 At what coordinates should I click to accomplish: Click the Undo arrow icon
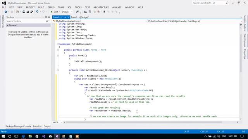click(x=37, y=12)
